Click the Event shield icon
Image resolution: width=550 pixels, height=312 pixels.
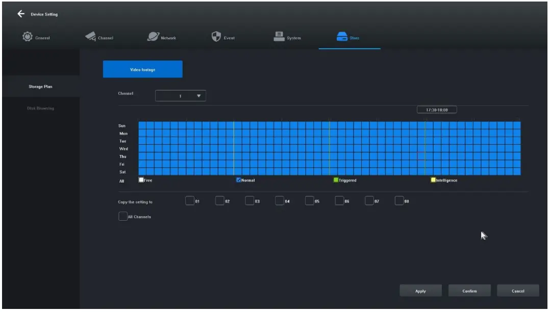[215, 36]
